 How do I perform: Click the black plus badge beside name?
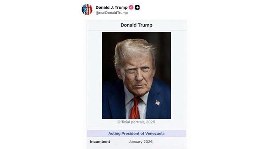pyautogui.click(x=137, y=7)
